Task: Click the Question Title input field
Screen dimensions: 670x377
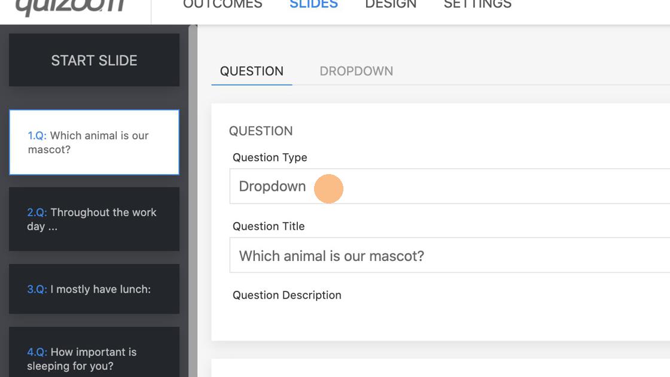Action: pos(449,255)
